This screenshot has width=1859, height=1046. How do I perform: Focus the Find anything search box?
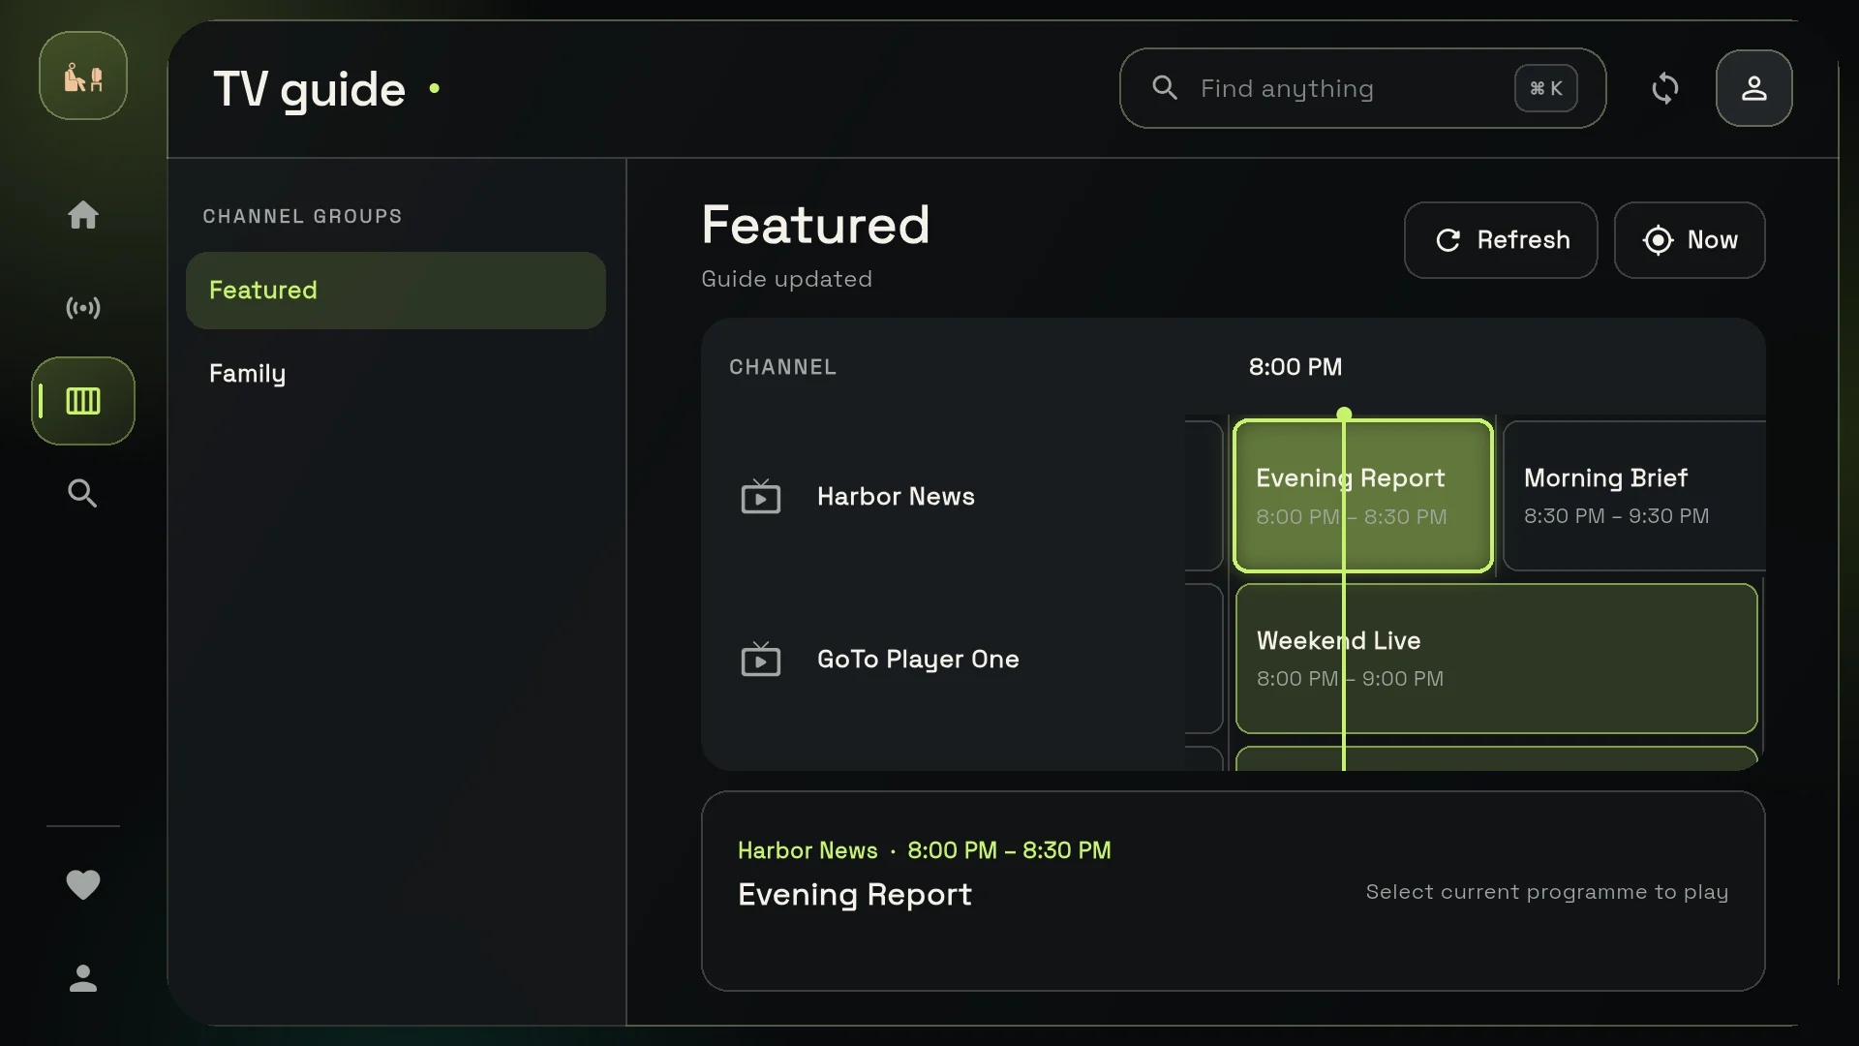pos(1363,88)
